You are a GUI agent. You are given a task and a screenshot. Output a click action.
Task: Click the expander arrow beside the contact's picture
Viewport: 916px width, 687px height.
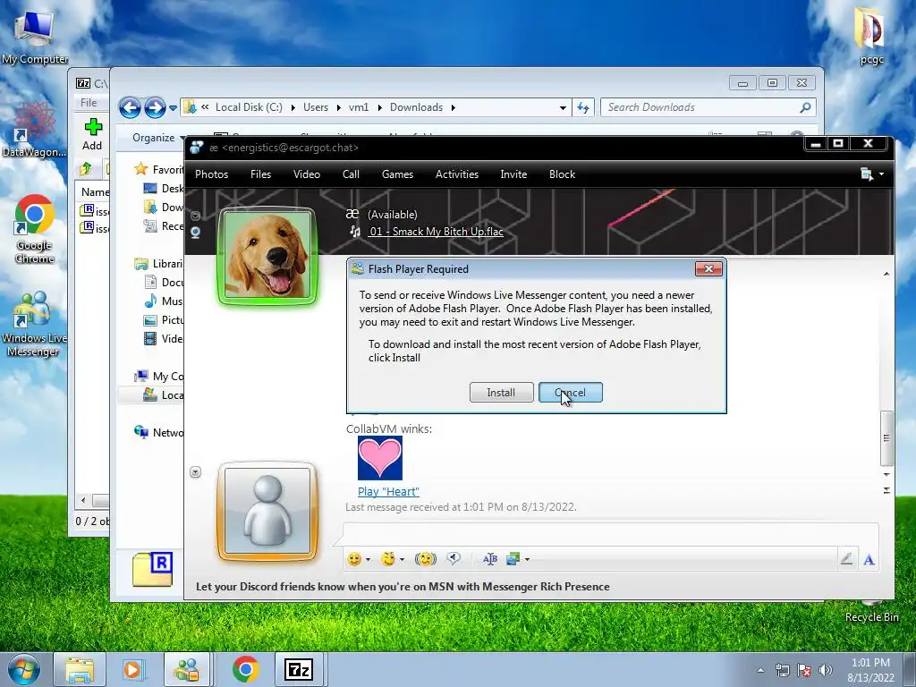coord(195,216)
